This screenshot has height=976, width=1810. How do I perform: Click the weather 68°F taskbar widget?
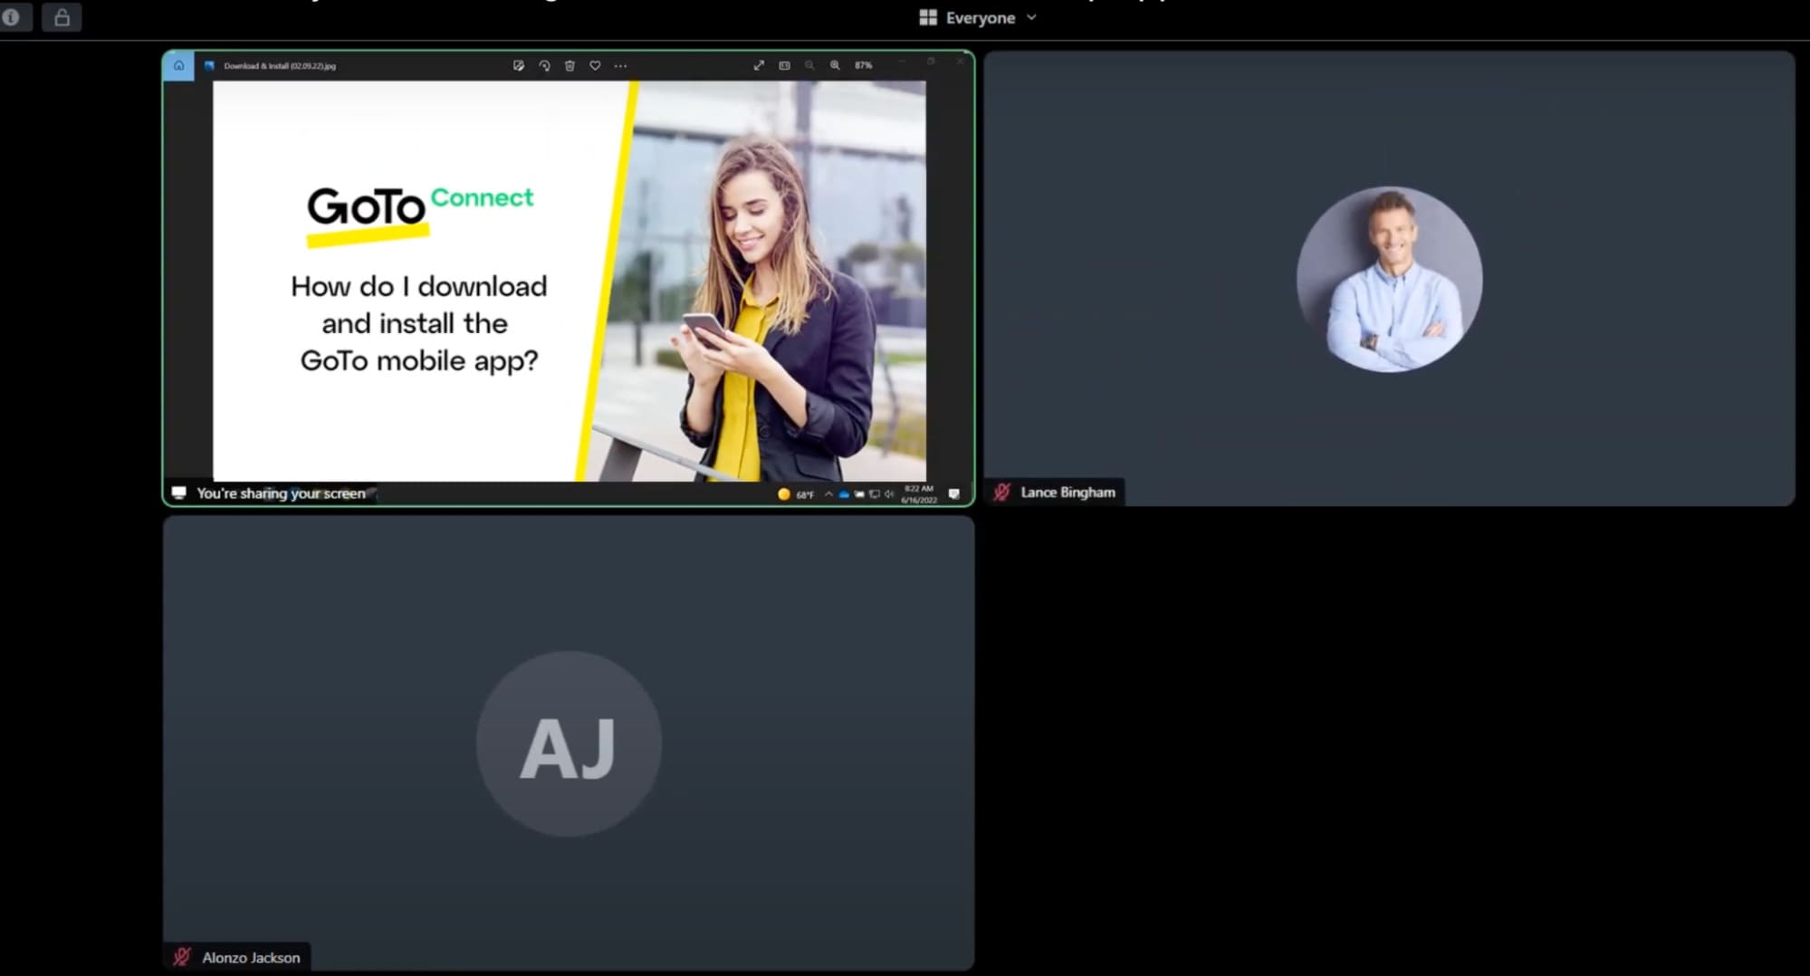click(796, 494)
